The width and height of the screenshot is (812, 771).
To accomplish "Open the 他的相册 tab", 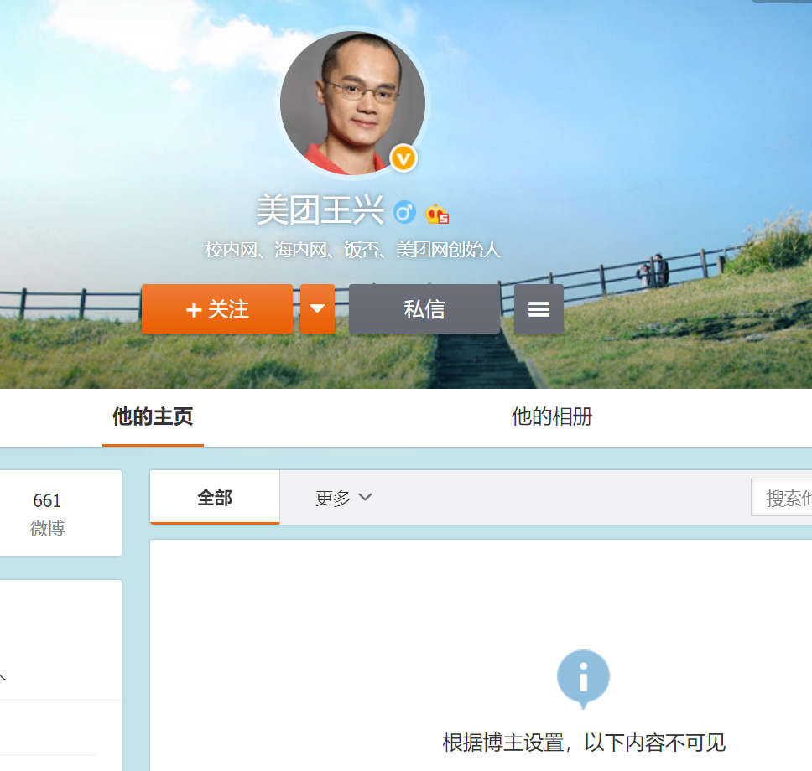I will (x=551, y=417).
